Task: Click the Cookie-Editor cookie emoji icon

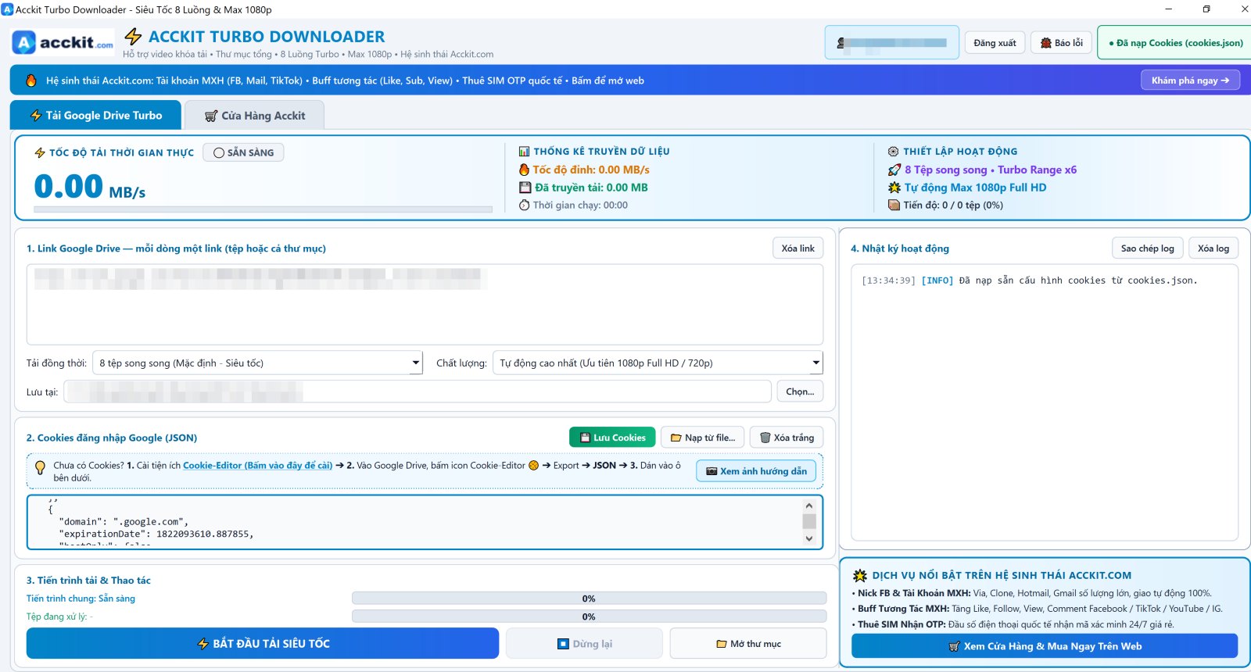Action: [x=534, y=466]
